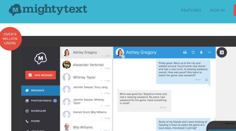Click the OVER 9 MILLION USERS badge
Viewport: 236px width, 131px height.
point(10,39)
